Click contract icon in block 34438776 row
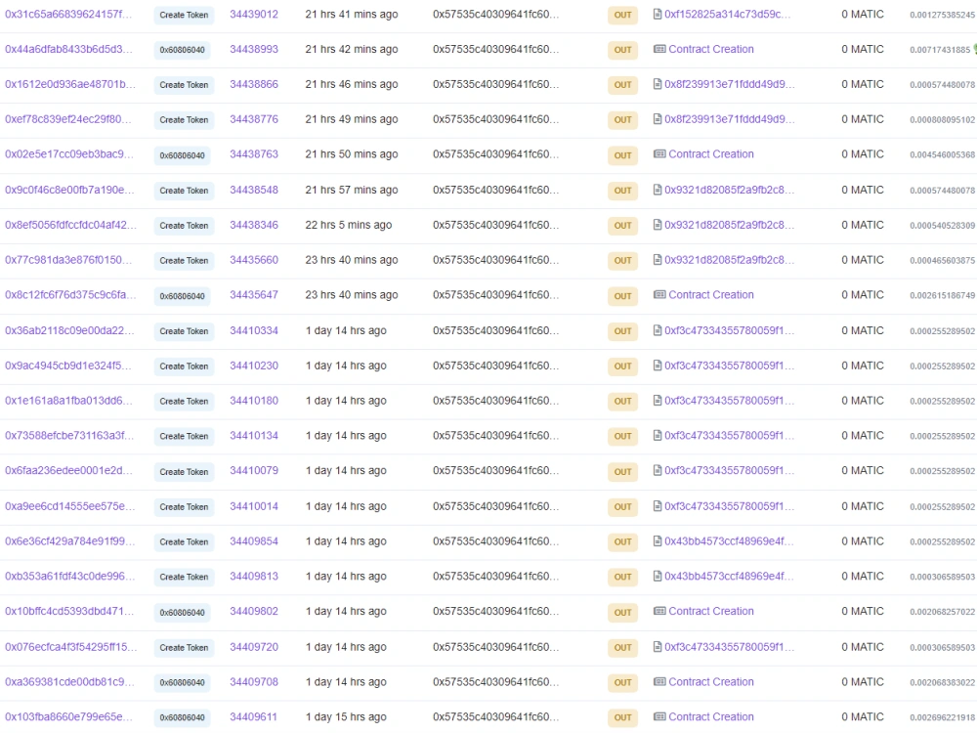977x733 pixels. (x=658, y=118)
